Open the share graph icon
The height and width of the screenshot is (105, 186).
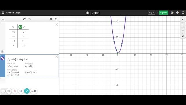[x=172, y=13]
